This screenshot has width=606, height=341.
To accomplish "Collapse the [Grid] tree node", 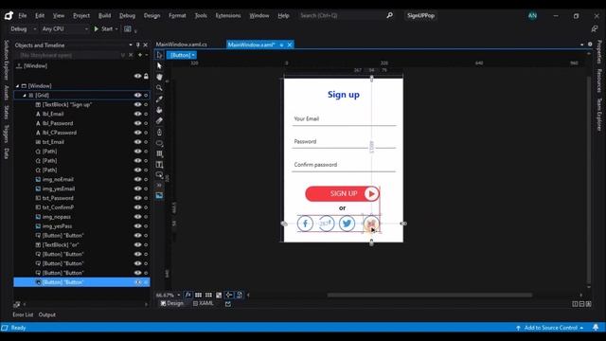I will [25, 95].
